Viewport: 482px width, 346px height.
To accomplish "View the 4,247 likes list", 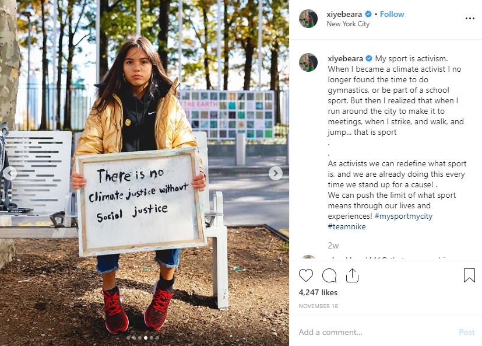I will click(x=318, y=292).
